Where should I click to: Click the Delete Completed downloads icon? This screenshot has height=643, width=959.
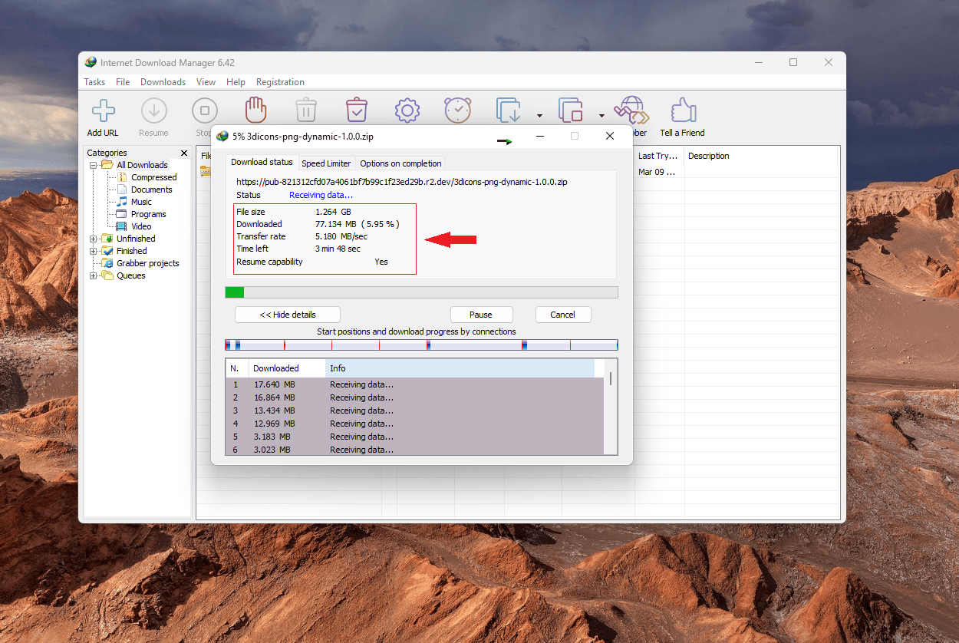357,110
